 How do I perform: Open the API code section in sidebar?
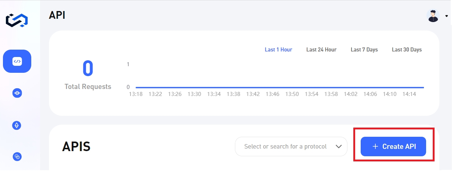pos(17,61)
